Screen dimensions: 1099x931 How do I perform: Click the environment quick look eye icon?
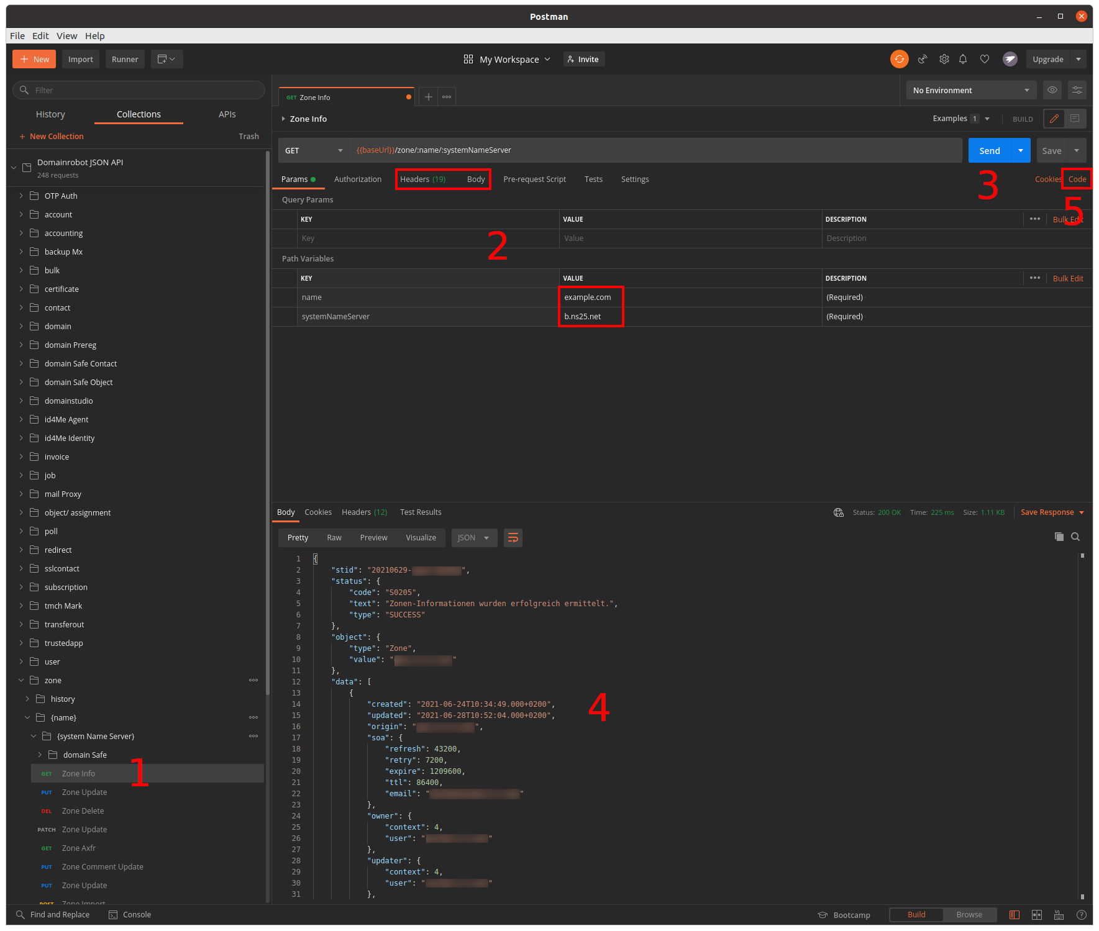(x=1052, y=90)
